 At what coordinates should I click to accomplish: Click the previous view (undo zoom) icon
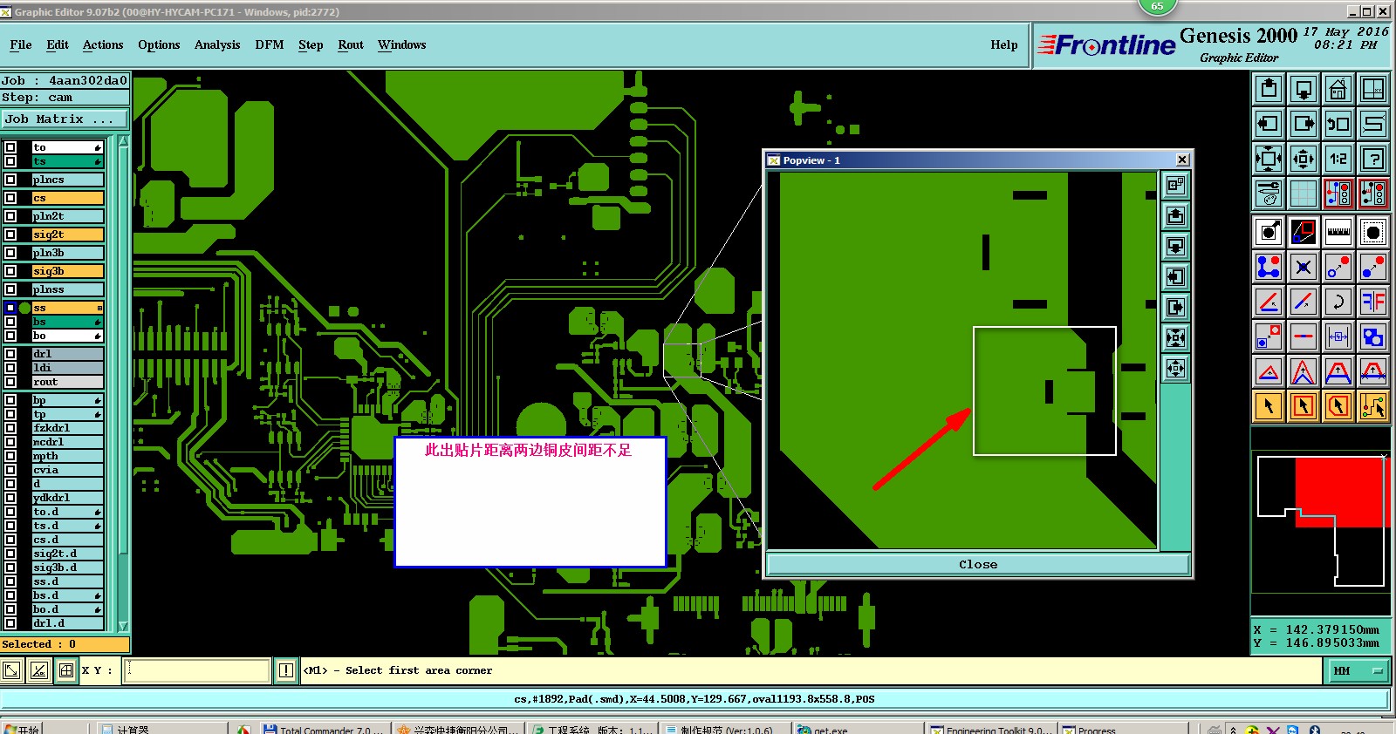click(x=1338, y=124)
